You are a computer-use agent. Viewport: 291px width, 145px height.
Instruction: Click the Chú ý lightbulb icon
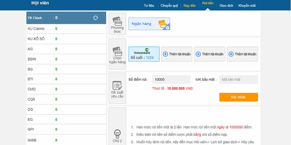point(117,133)
